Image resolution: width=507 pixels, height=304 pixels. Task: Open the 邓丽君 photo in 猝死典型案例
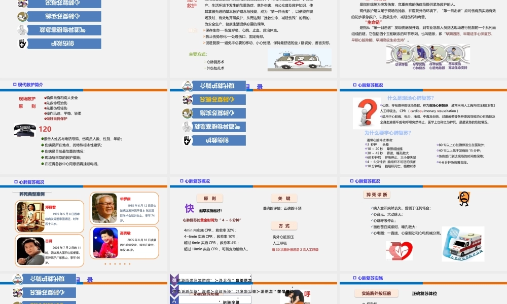tap(29, 214)
